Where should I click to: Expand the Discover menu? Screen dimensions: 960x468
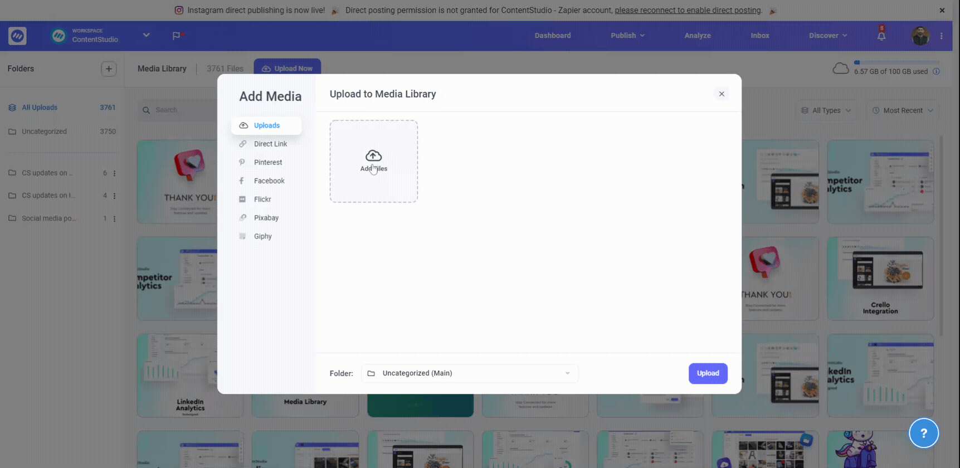click(828, 36)
